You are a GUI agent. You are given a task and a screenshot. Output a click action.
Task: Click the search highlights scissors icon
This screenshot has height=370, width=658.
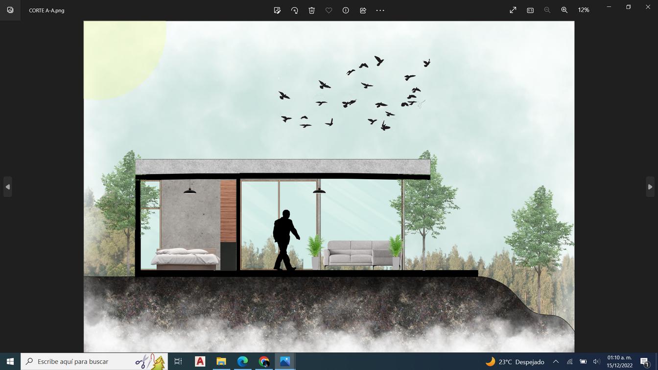coord(150,361)
